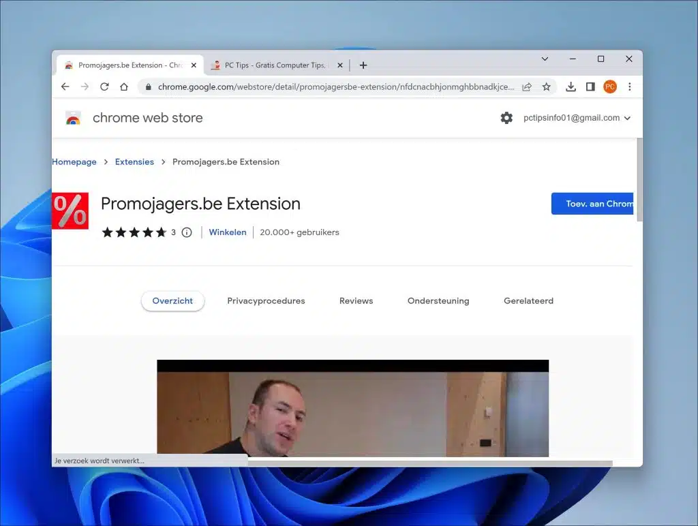
Task: Click the chrome web store logo
Action: [x=73, y=118]
